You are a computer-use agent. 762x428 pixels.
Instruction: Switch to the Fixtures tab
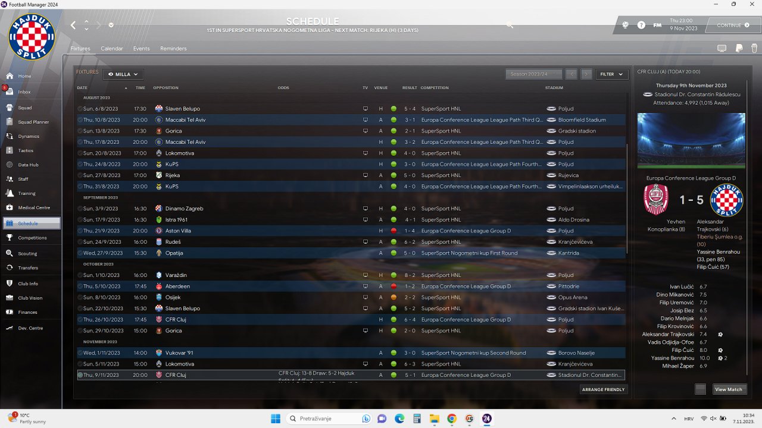tap(80, 49)
